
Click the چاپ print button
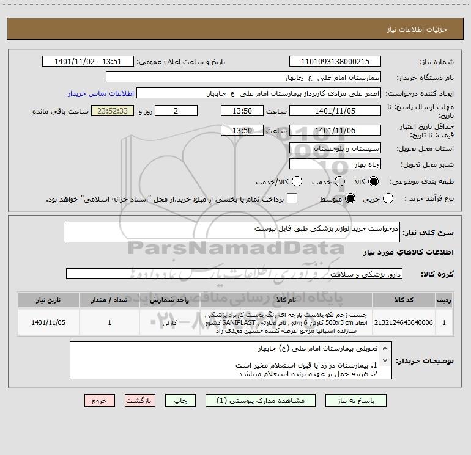(x=180, y=401)
